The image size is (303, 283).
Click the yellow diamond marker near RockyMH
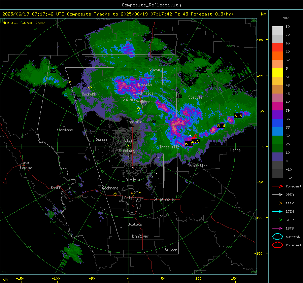tap(90, 88)
